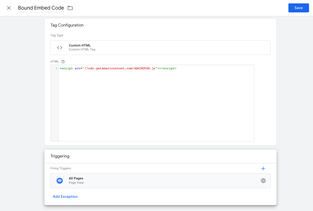The width and height of the screenshot is (313, 211).
Task: Open the All Pages trigger
Action: tap(160, 181)
